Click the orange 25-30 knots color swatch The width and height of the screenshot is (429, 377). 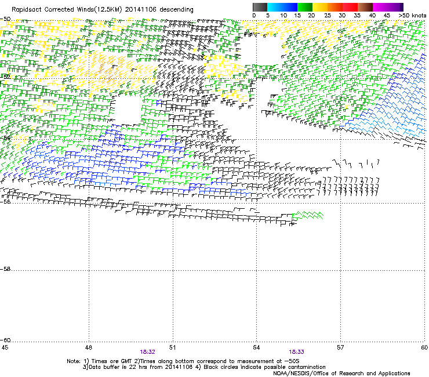tap(335, 7)
